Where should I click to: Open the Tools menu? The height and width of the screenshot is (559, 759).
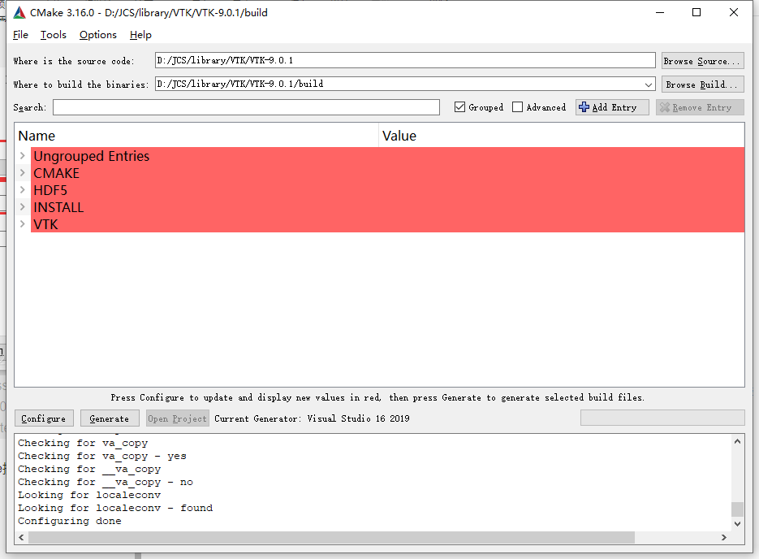tap(53, 35)
